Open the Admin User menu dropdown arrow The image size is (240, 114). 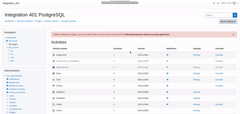coord(238,3)
